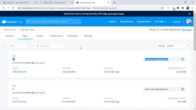Click info icon beside i1 compressed size
196x110 pixels.
185,98
